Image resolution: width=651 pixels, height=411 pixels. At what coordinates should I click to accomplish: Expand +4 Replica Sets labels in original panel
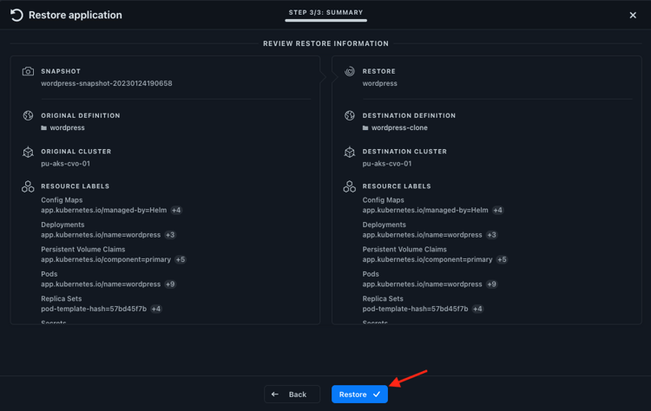pos(156,309)
